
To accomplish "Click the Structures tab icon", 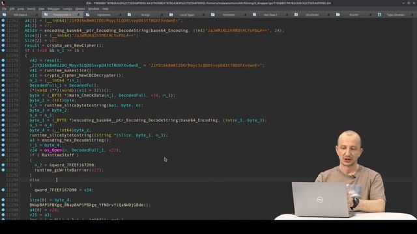I will [x=296, y=14].
